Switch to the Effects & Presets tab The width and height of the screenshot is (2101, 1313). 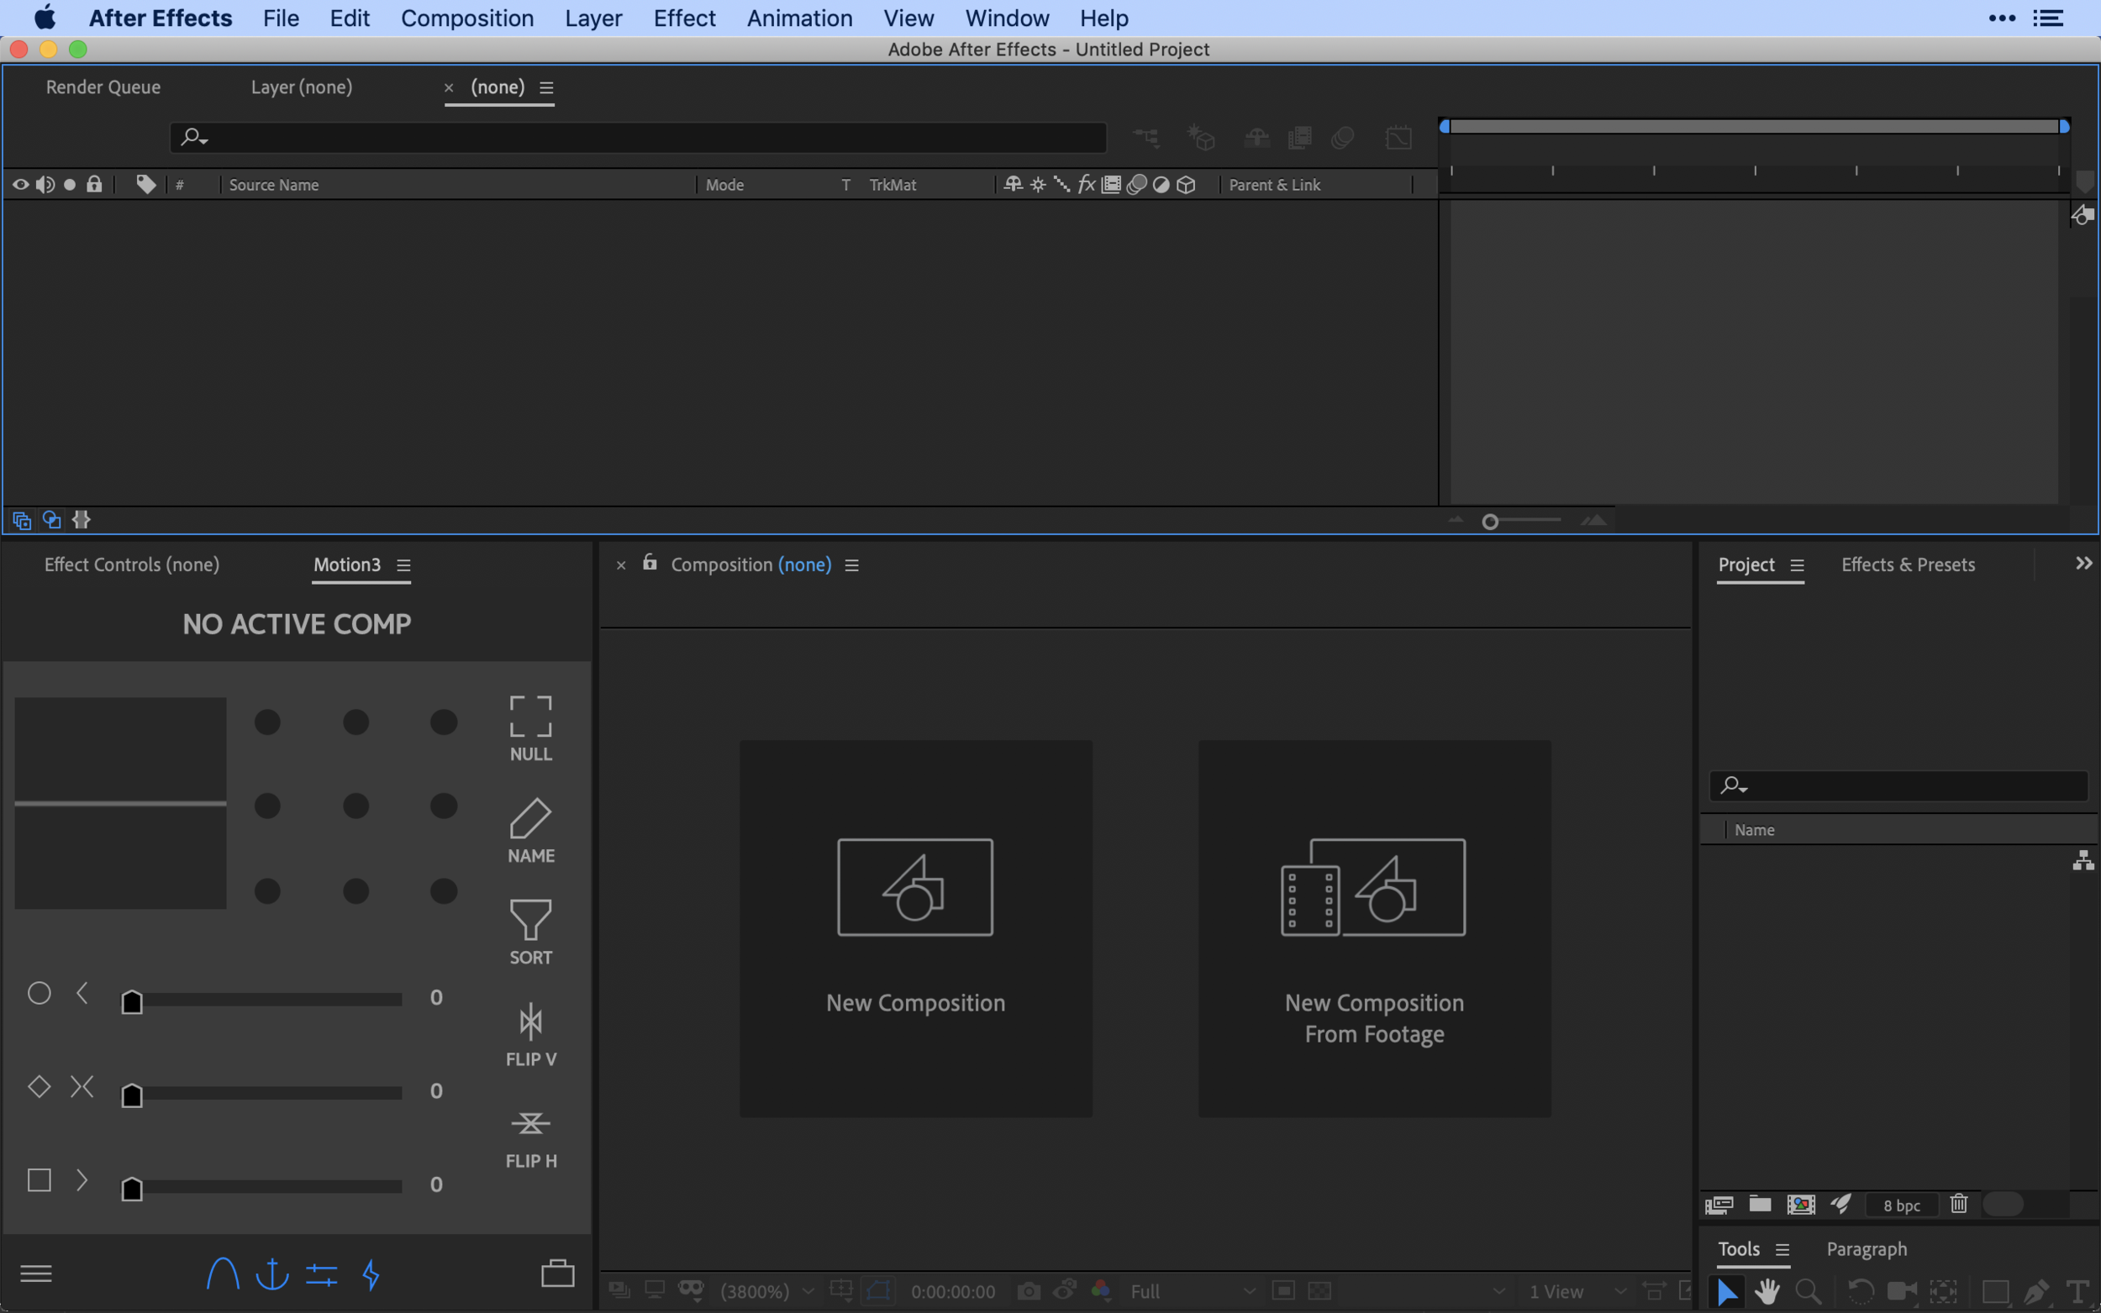click(1909, 565)
